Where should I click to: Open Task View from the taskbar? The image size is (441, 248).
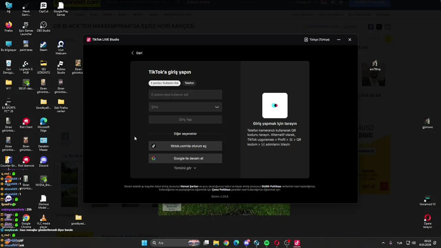pyautogui.click(x=206, y=243)
